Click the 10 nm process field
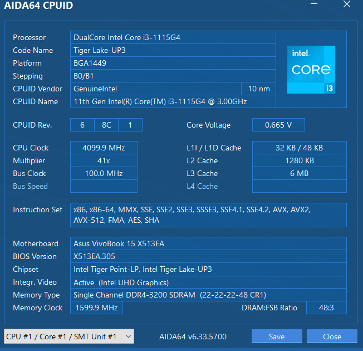The height and width of the screenshot is (351, 363). tap(258, 89)
